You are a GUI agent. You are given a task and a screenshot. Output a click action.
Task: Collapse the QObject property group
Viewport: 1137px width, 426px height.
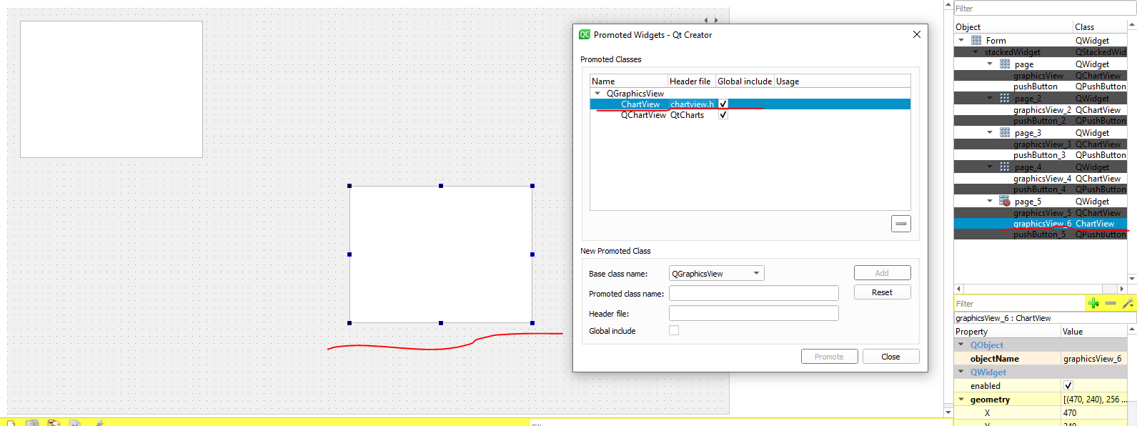click(x=961, y=345)
